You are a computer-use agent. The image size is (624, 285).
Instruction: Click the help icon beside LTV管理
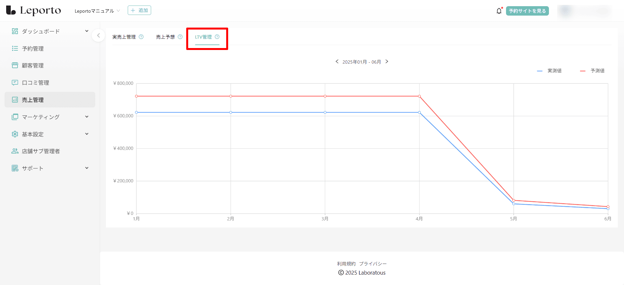point(217,37)
